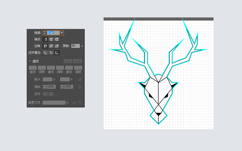Select the deer's right black eye shape
Screen dimensions: 242x151
pyautogui.click(x=166, y=96)
